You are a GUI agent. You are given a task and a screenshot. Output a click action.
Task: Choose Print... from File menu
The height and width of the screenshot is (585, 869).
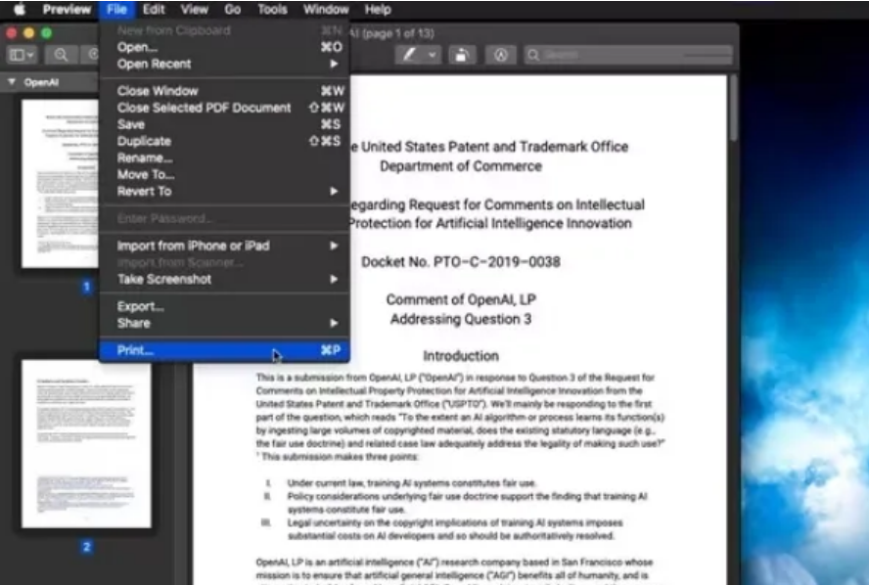pos(224,350)
